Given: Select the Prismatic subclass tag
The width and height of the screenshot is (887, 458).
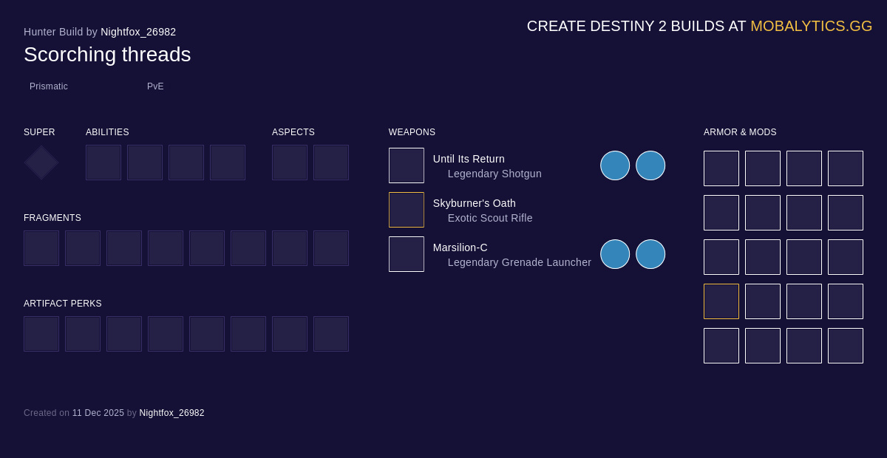Looking at the screenshot, I should [x=49, y=86].
